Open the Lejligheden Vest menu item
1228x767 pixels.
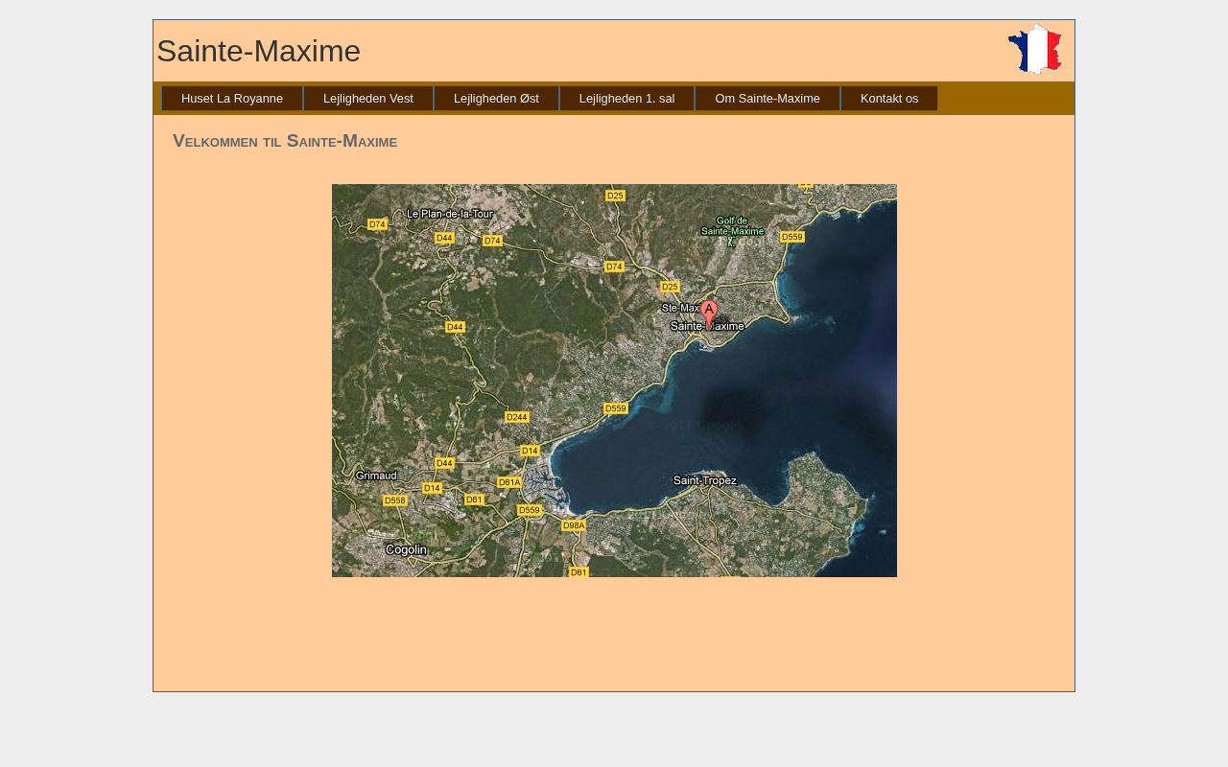368,99
